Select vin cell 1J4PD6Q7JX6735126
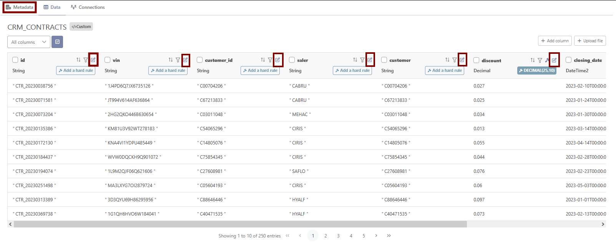The height and width of the screenshot is (244, 616). coord(129,86)
